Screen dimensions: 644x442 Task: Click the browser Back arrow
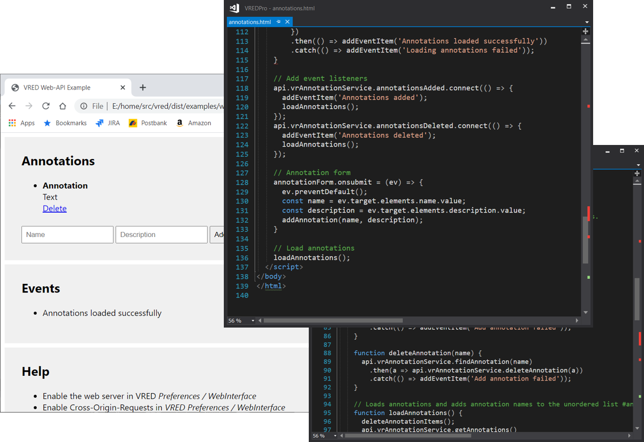coord(12,106)
